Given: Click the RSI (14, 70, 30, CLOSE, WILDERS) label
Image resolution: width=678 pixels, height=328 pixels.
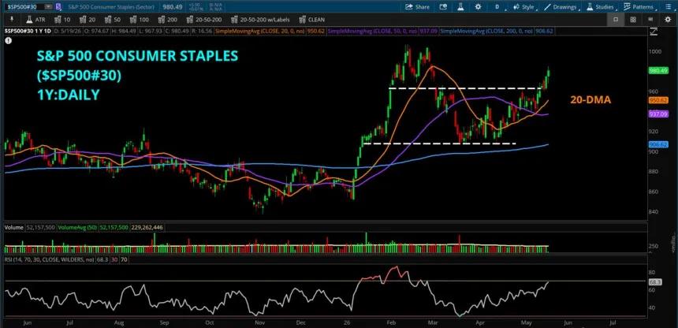Looking at the screenshot, I should [50, 259].
